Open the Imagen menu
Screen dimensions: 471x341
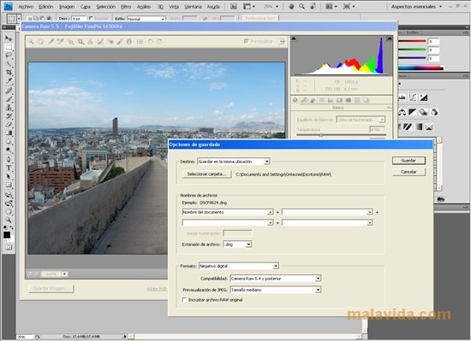coord(67,7)
